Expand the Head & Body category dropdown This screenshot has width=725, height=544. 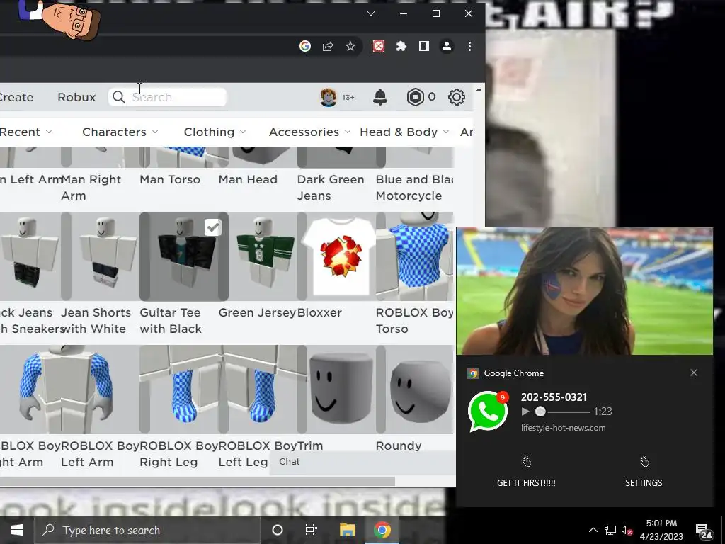404,132
